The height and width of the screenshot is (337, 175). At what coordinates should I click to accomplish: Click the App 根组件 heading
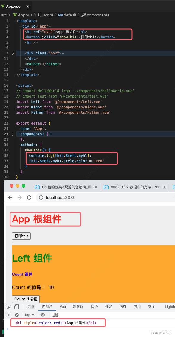click(37, 219)
